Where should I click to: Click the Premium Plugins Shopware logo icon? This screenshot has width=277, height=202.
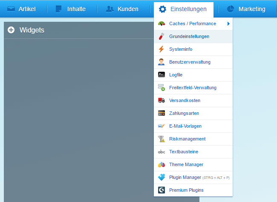(162, 190)
